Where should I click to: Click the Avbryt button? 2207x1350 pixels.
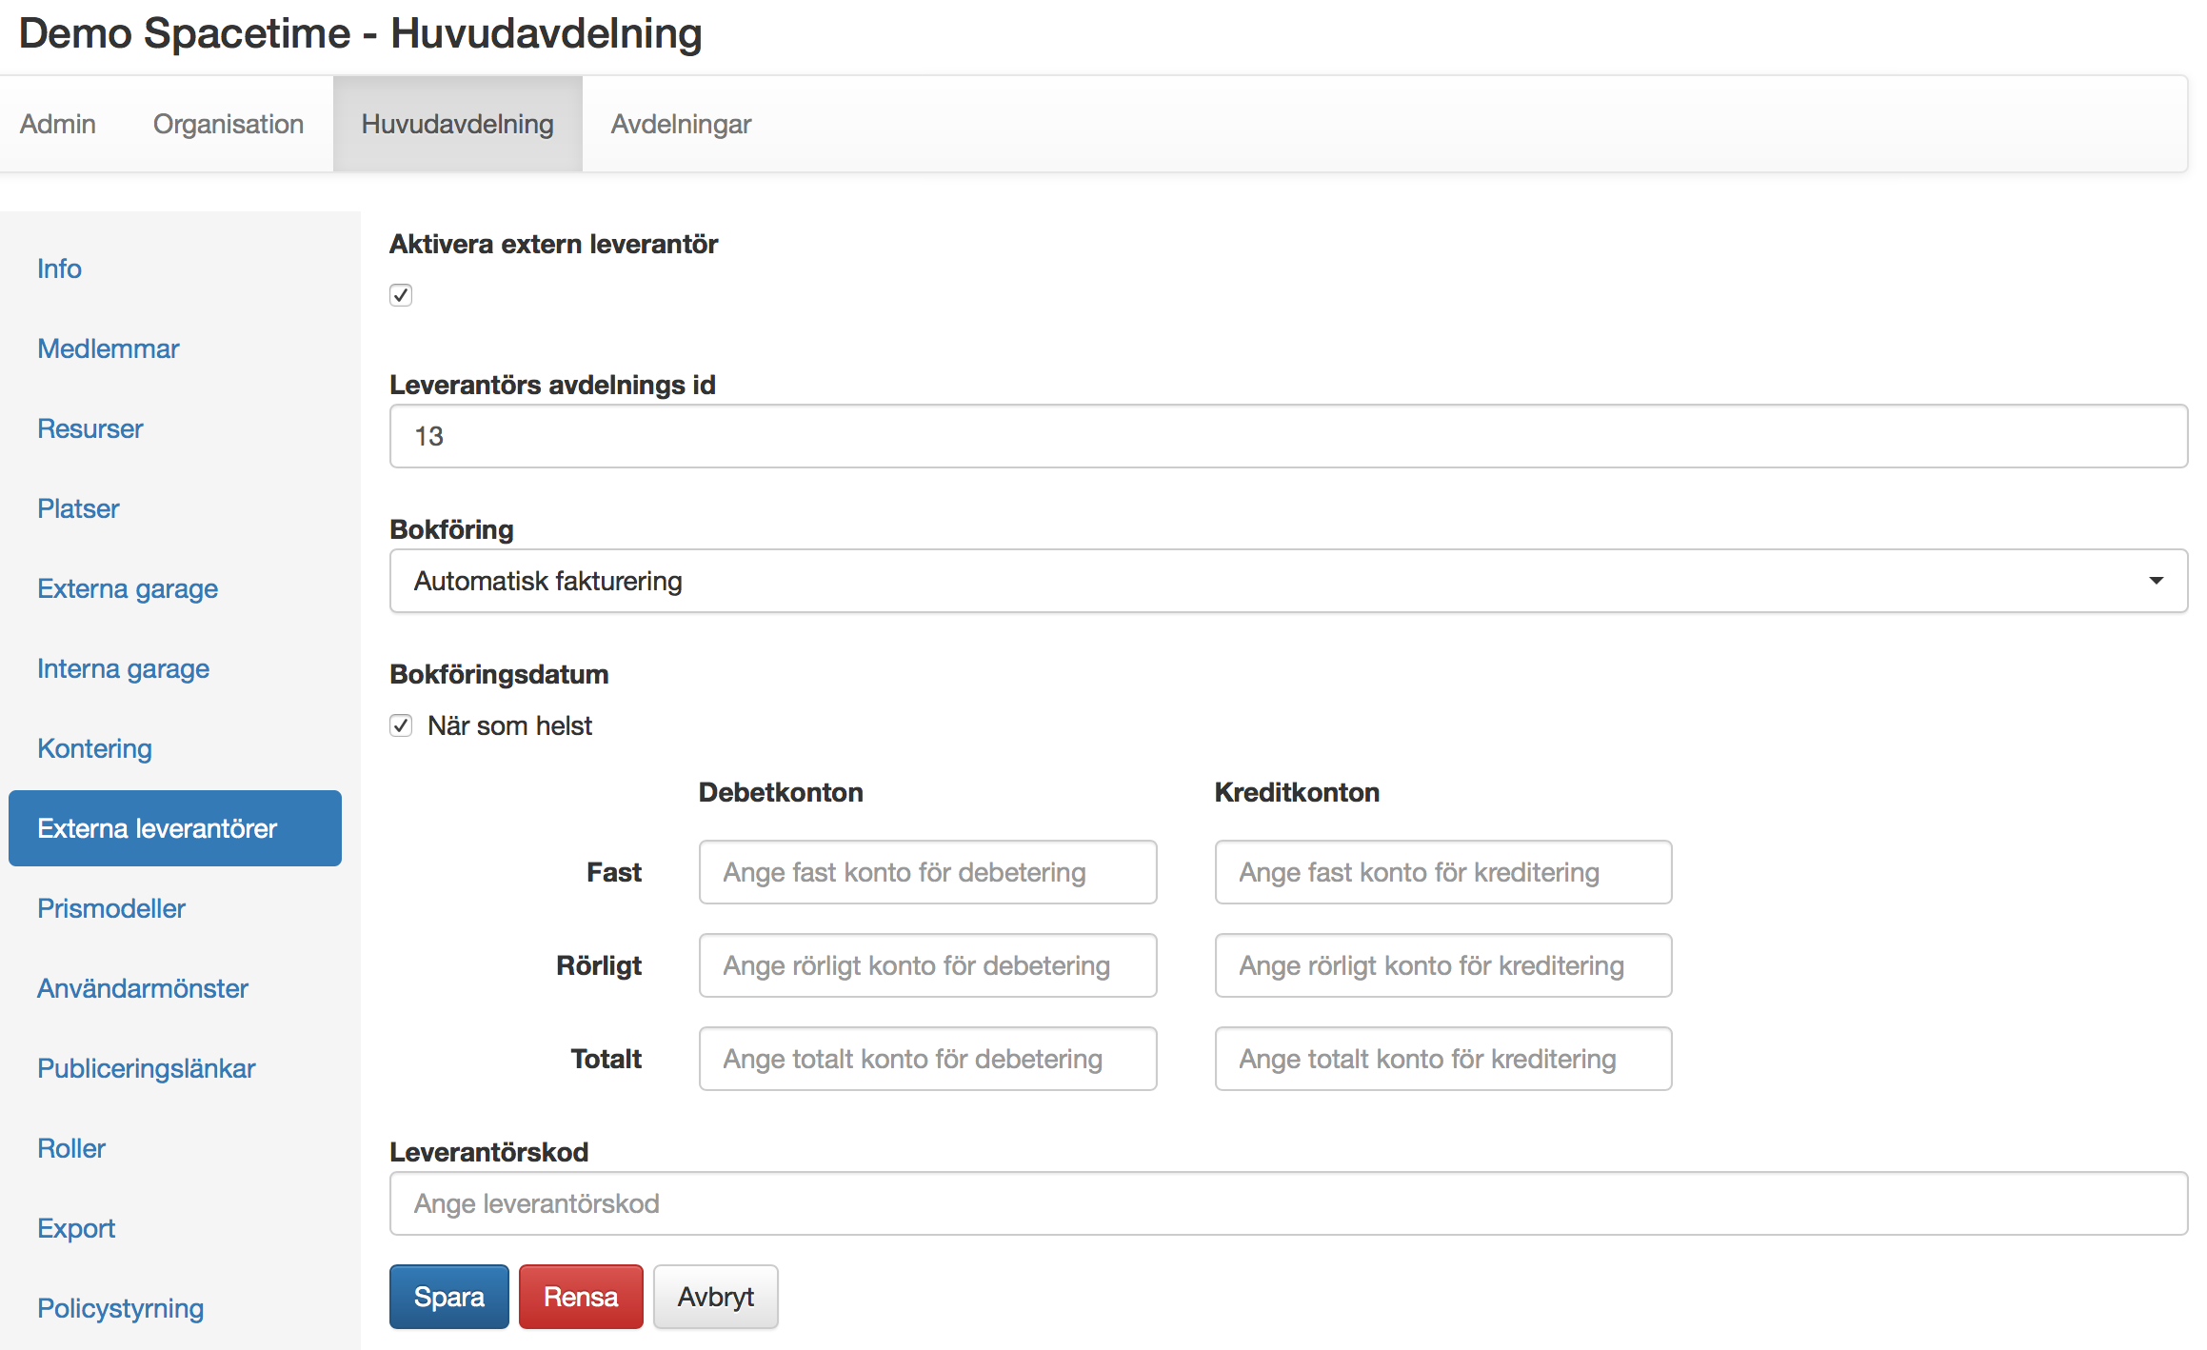(715, 1297)
